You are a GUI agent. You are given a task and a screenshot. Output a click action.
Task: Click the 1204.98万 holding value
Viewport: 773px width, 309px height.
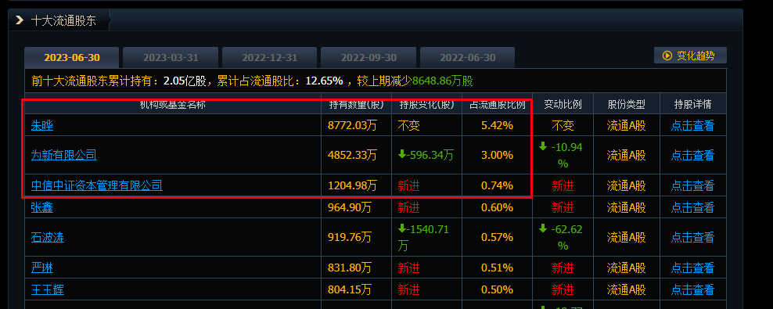coord(352,186)
